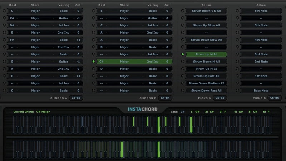
Task: Click string 1: G# note readout
Action: click(195, 112)
